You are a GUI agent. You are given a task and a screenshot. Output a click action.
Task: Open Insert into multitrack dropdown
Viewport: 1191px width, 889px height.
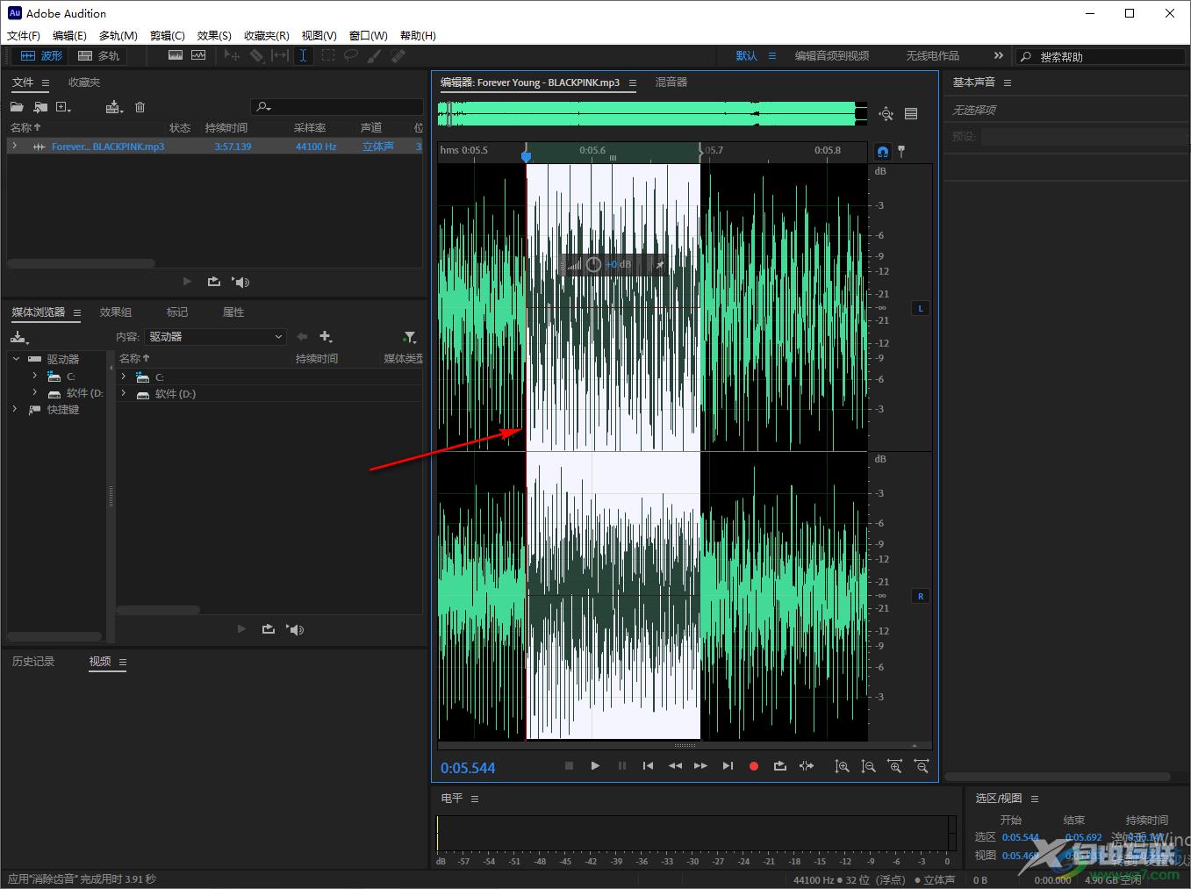point(114,107)
